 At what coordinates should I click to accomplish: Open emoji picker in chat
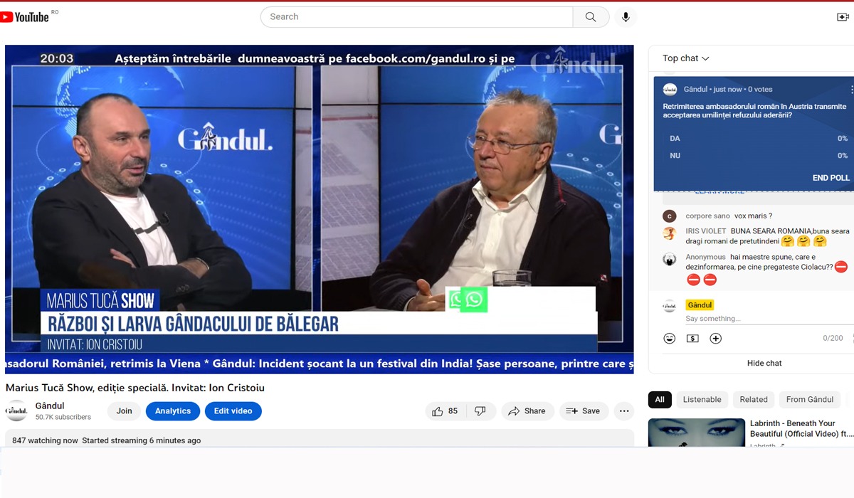(x=669, y=339)
